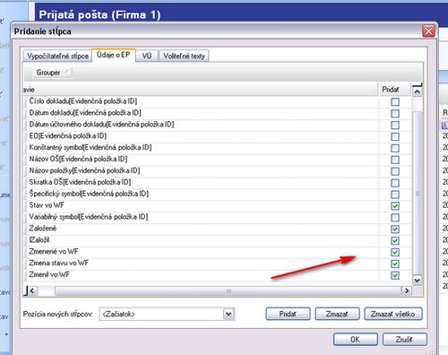448x355 pixels.
Task: Click the Zmazať všetko button
Action: point(393,314)
